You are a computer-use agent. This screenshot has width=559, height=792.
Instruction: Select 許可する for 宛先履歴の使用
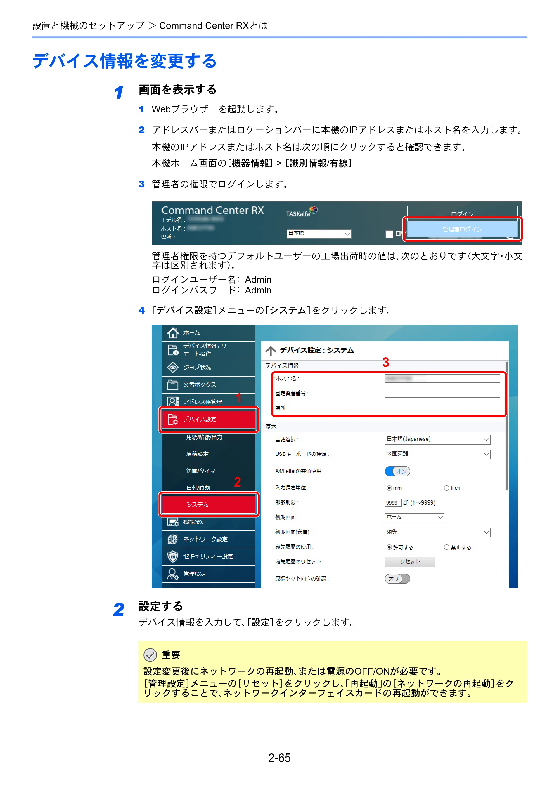pyautogui.click(x=389, y=547)
